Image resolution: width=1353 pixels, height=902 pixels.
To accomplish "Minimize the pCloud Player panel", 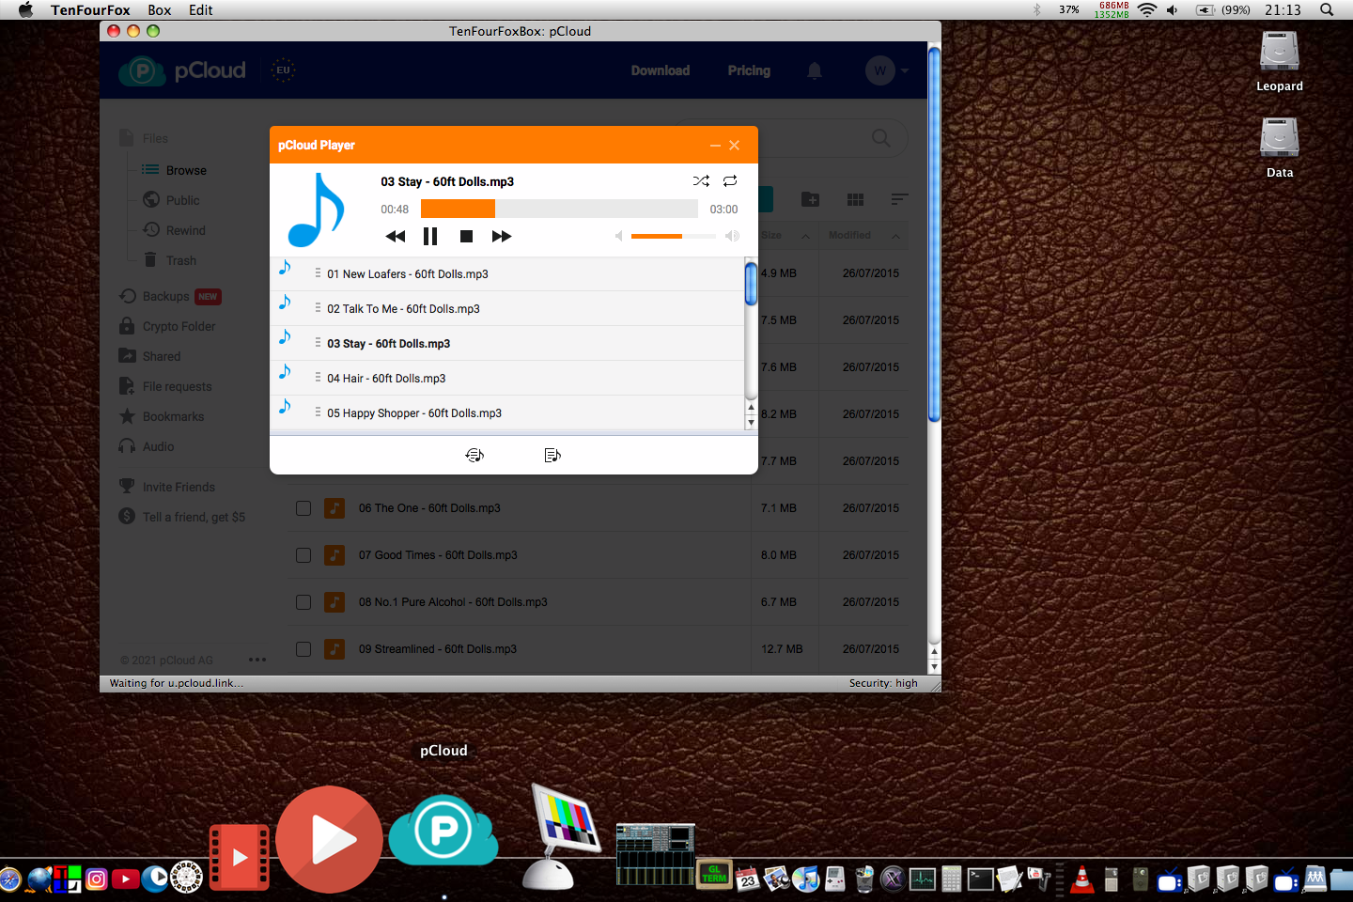I will (x=715, y=146).
